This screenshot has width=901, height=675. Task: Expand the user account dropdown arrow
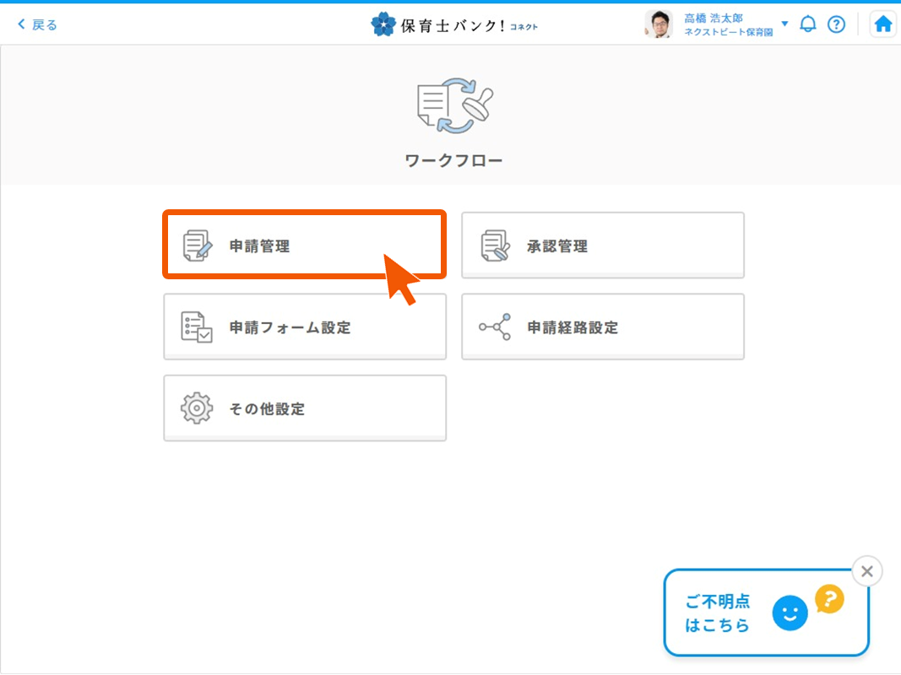point(784,24)
